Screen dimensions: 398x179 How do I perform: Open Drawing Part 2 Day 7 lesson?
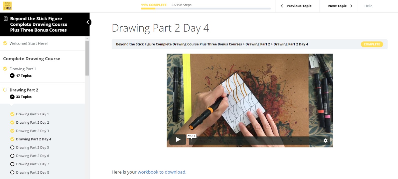(x=32, y=164)
